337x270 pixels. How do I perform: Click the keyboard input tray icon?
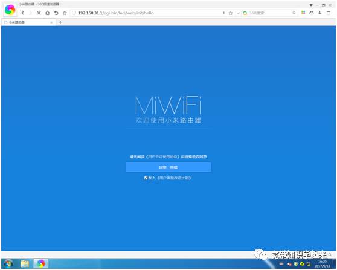pyautogui.click(x=281, y=264)
